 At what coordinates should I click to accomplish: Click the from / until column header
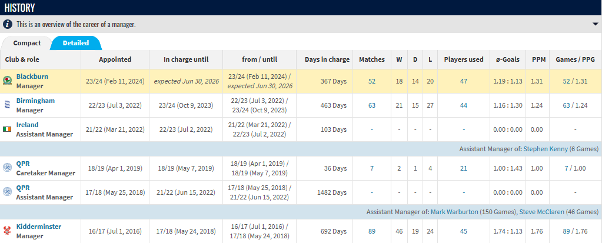260,59
